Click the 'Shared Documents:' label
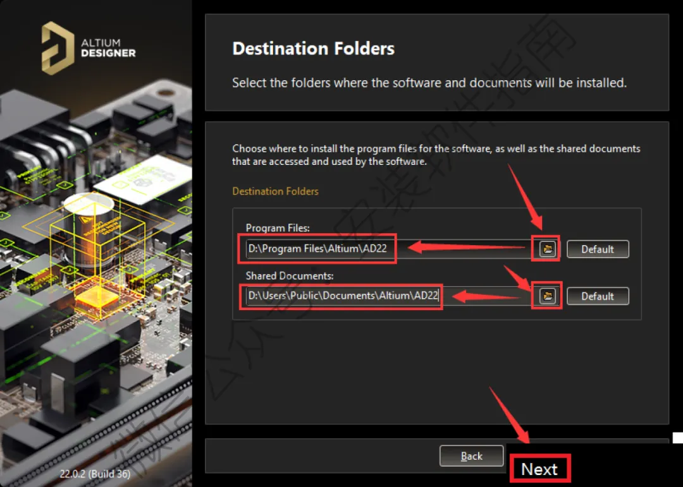Screen dimensions: 683x487 tap(289, 275)
